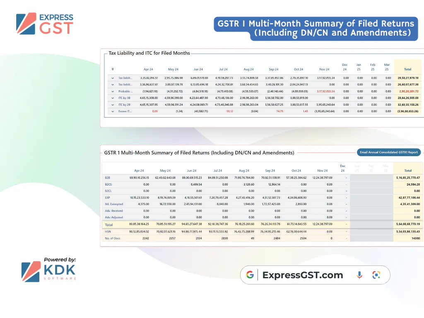Open the No. of Docs row link
Screen dimensions: 424x318
[x=113, y=238]
